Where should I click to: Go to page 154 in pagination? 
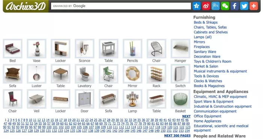click(187, 131)
